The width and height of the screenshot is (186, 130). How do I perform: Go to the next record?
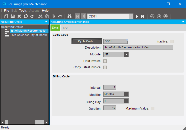click(x=137, y=16)
